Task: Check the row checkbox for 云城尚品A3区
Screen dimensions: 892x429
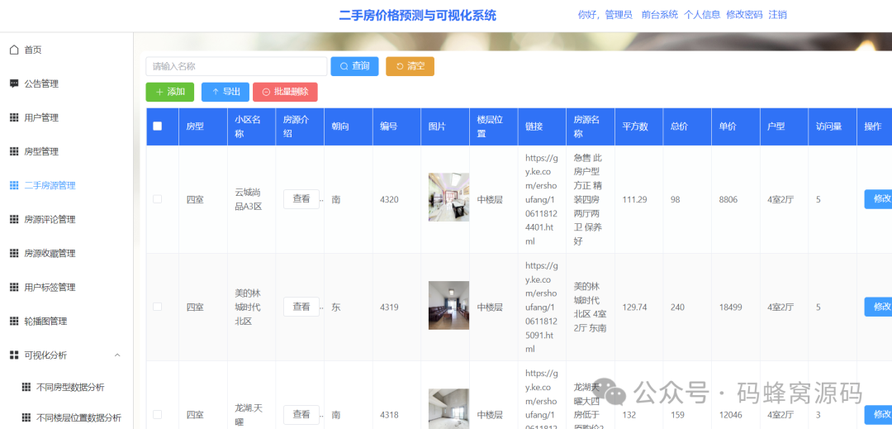Action: [x=158, y=199]
